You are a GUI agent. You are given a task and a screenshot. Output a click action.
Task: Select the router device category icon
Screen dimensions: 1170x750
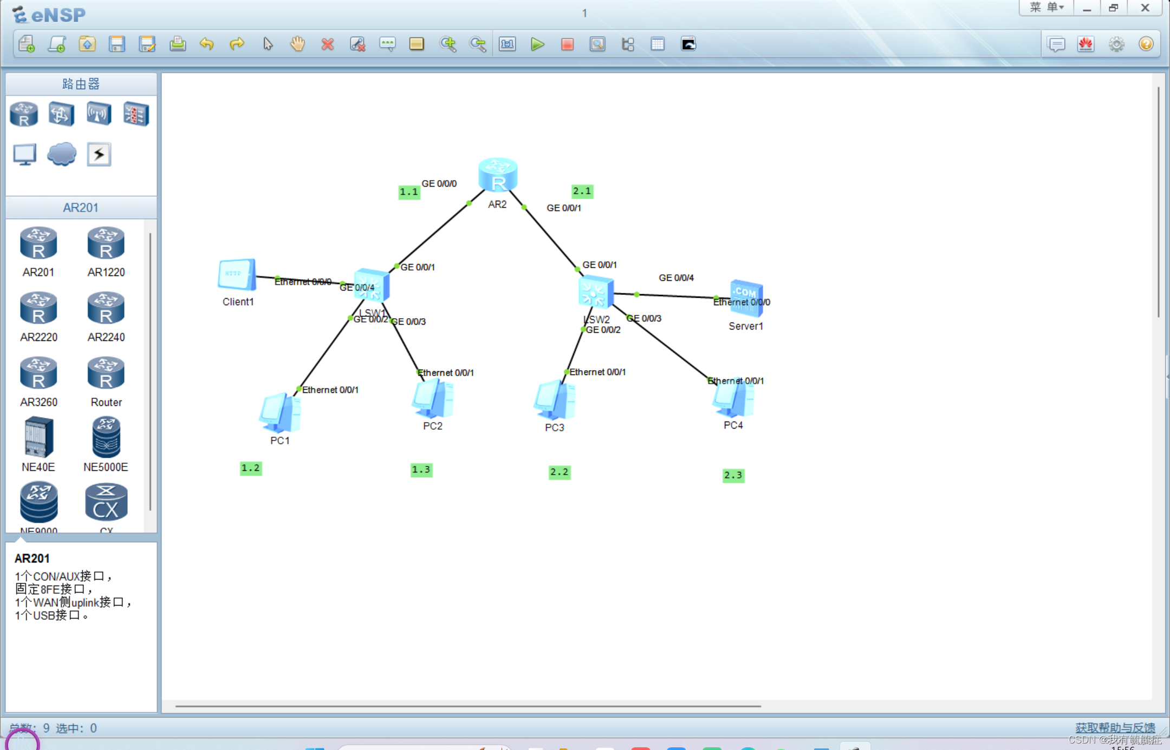(x=24, y=114)
